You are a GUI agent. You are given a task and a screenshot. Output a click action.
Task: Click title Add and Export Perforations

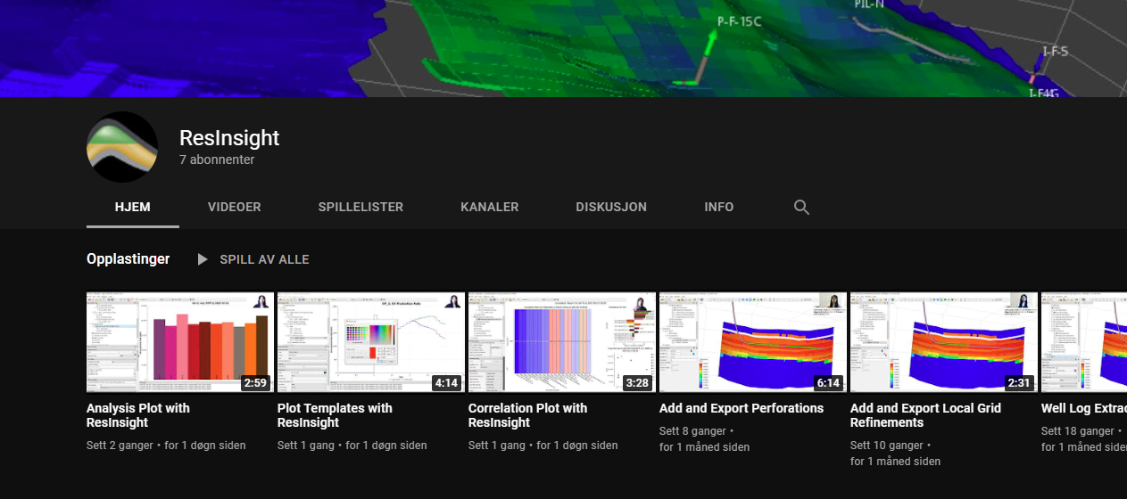(742, 408)
